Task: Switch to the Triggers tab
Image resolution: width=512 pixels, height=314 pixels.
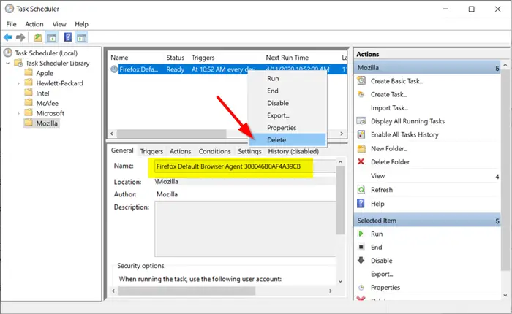Action: click(151, 151)
